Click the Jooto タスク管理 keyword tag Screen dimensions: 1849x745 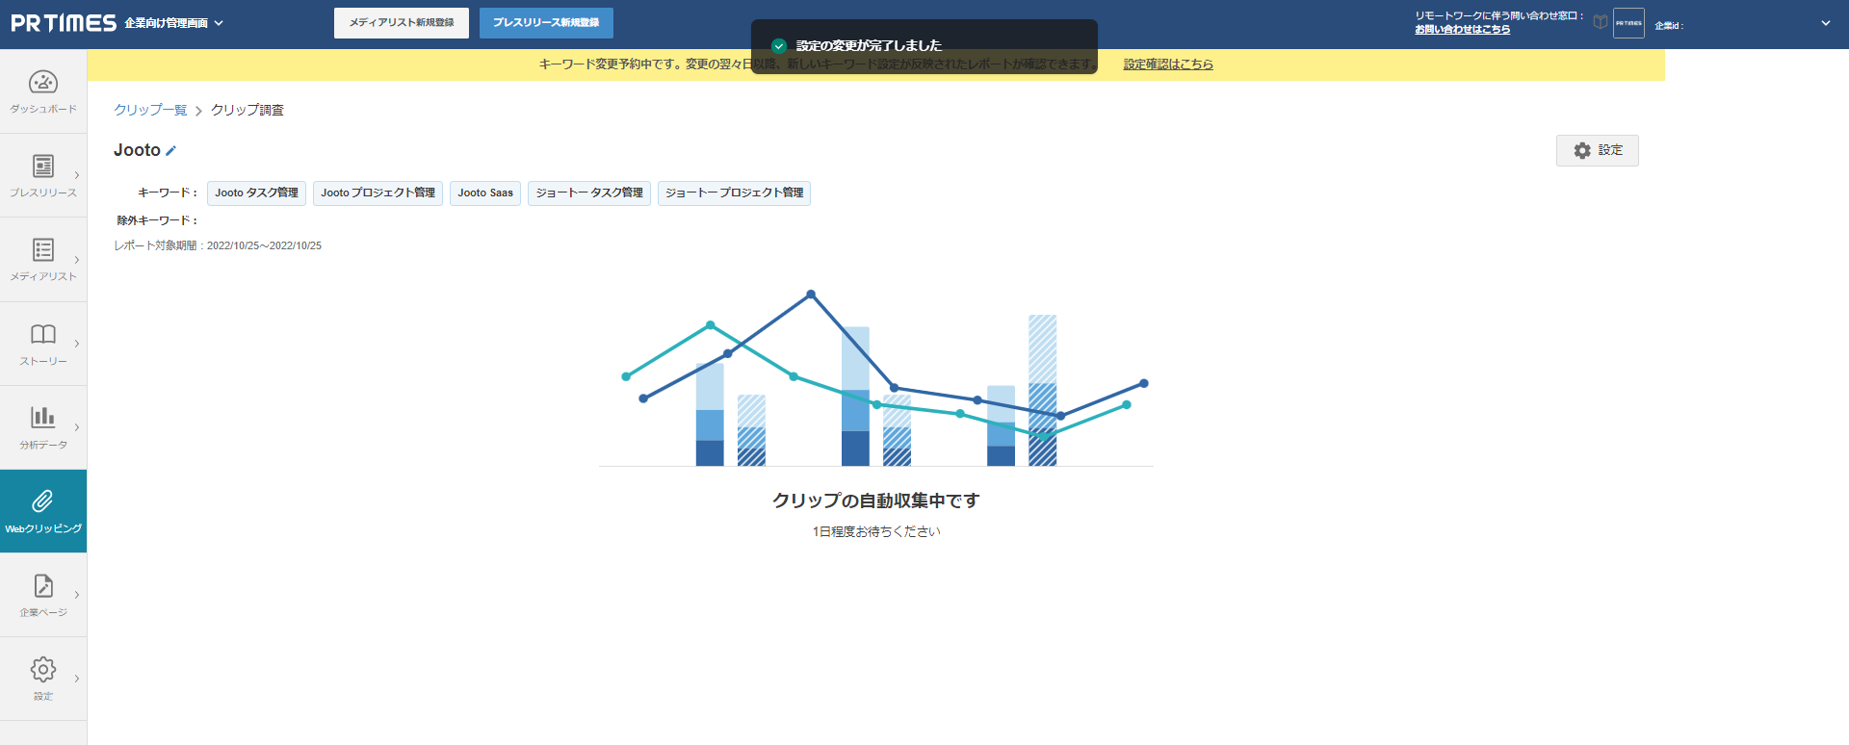point(256,193)
